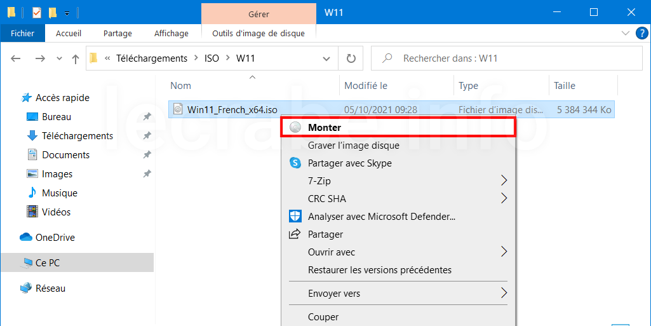651x326 pixels.
Task: Open Bureau in quick access
Action: [x=57, y=117]
